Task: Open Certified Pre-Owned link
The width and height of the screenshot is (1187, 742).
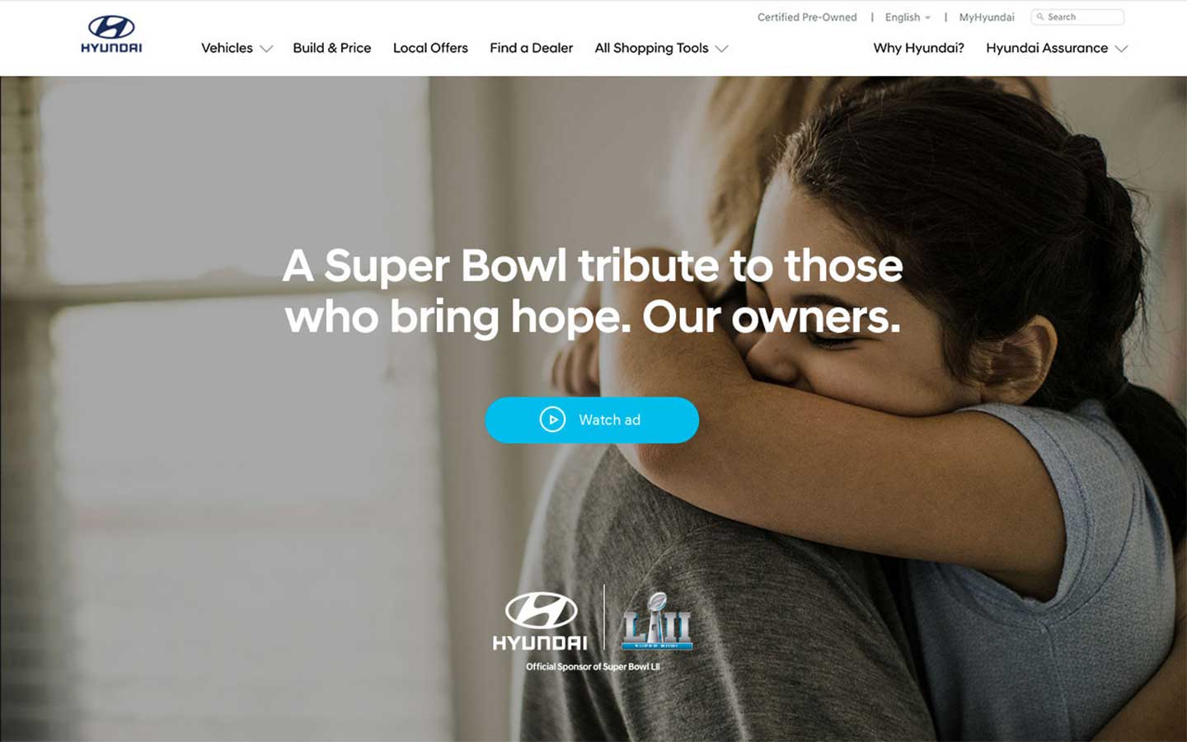Action: (807, 17)
